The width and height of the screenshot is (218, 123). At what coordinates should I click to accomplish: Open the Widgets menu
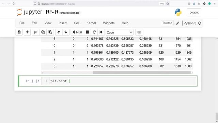pos(109,23)
